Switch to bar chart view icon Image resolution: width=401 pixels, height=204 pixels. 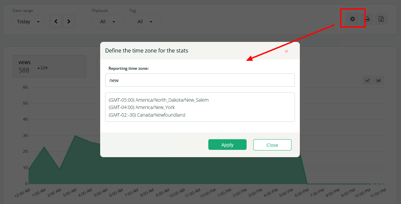click(378, 80)
